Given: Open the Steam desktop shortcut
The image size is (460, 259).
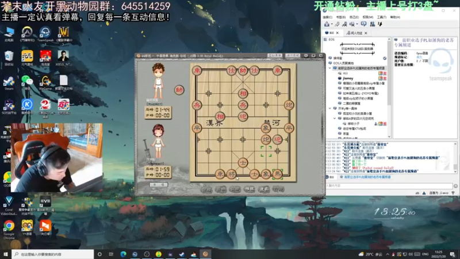Looking at the screenshot, I should 9,82.
